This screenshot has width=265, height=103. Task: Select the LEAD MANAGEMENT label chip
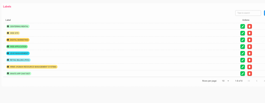point(18,53)
